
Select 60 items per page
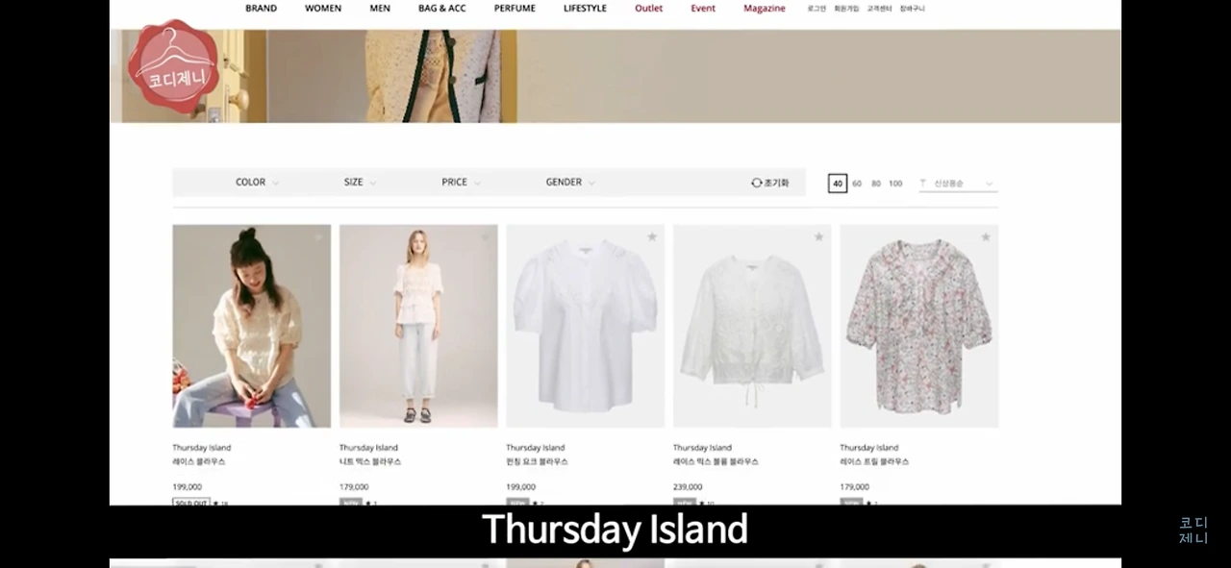[857, 184]
